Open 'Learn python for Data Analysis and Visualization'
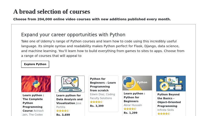This screenshot has height=116, width=207. pyautogui.click(x=69, y=99)
